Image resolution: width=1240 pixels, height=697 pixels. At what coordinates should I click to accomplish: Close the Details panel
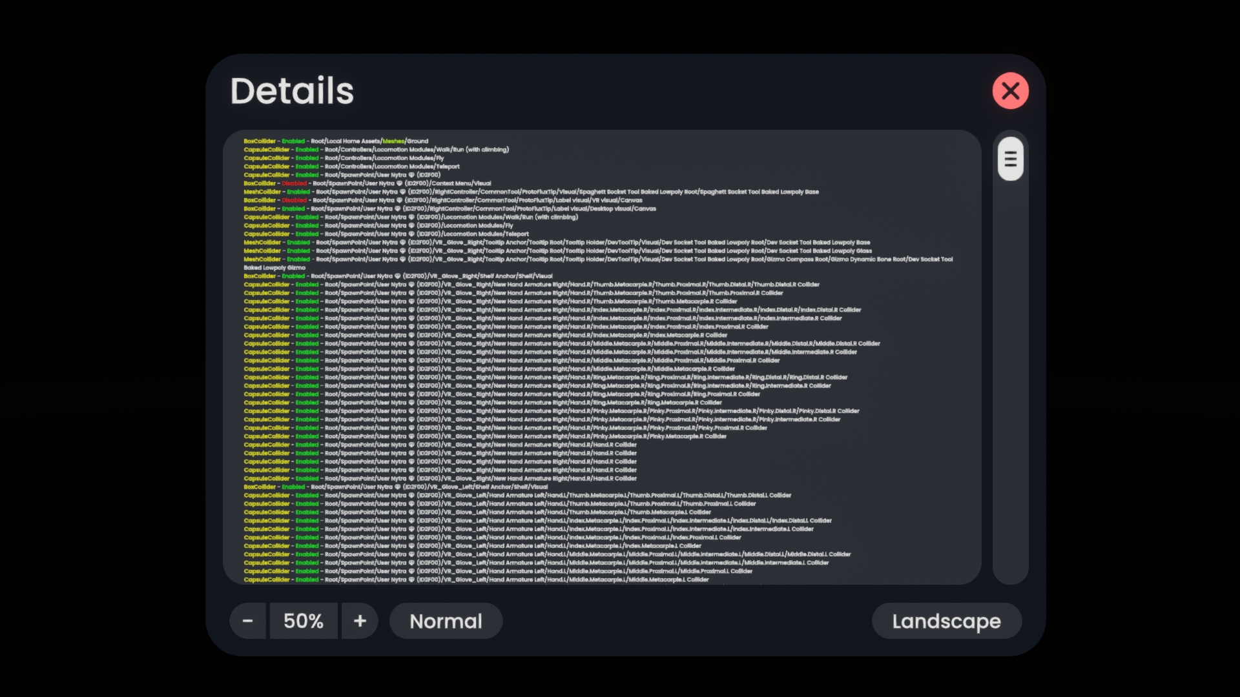(1009, 90)
